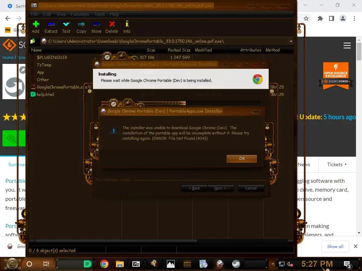Click the Delete toolbar icon

pyautogui.click(x=112, y=27)
